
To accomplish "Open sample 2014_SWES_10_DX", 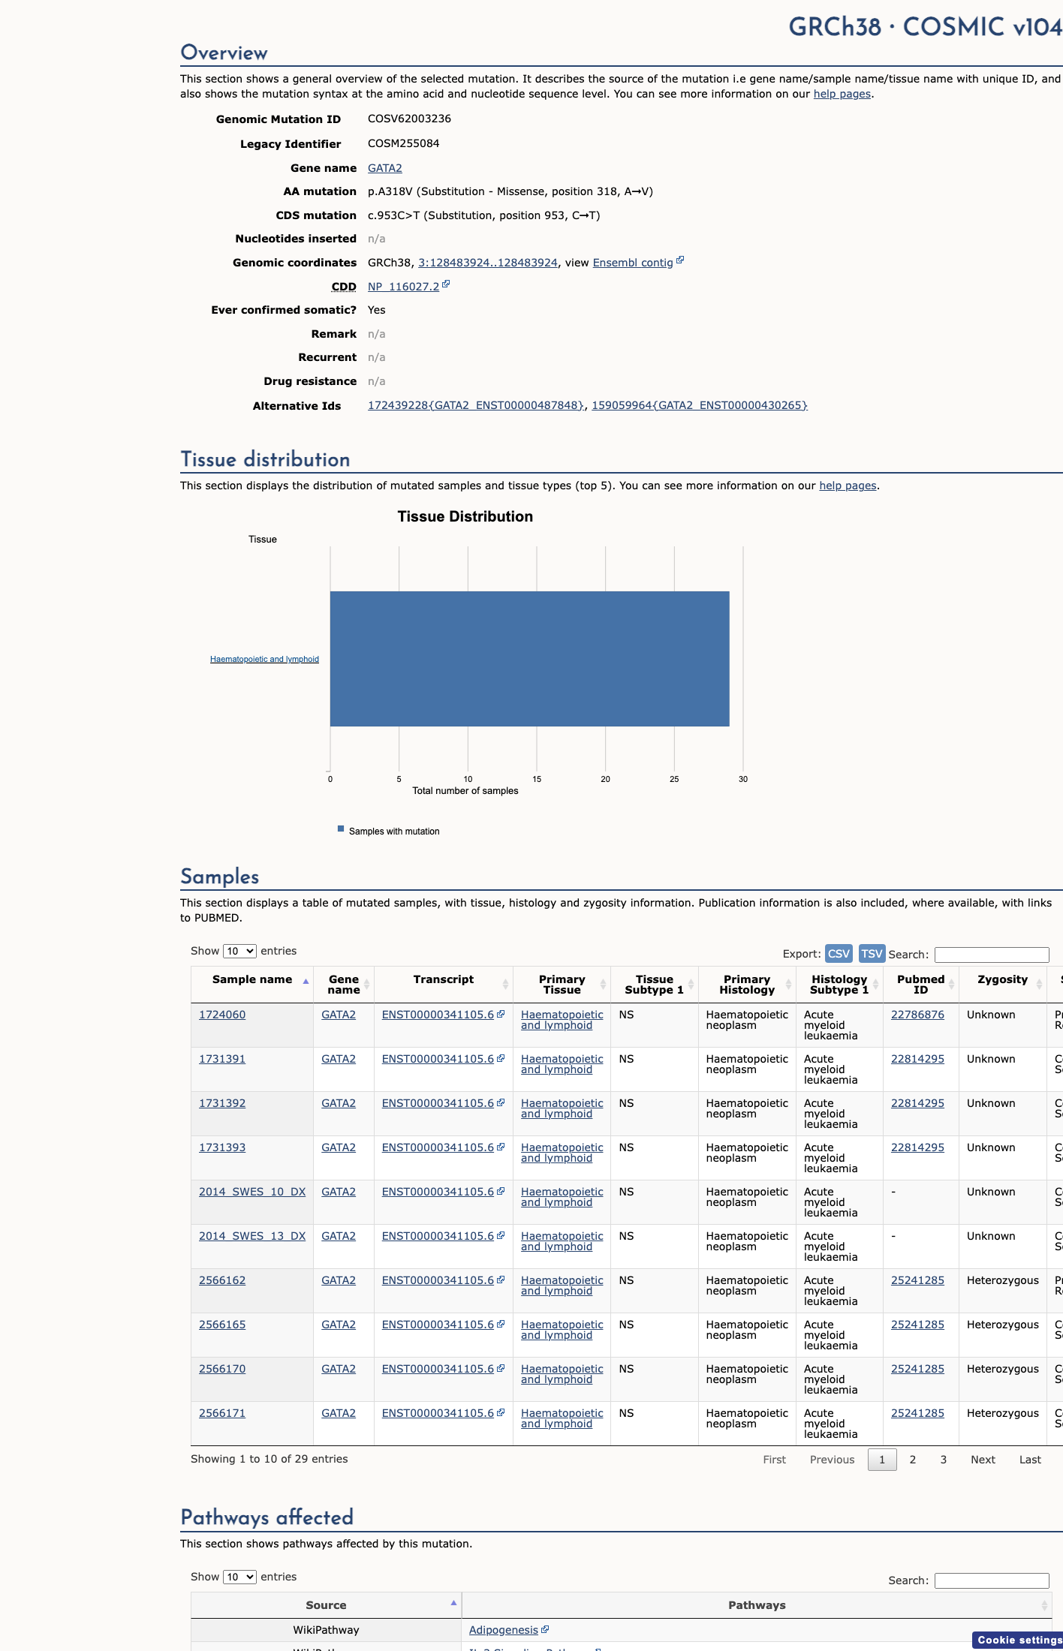I will [252, 1192].
